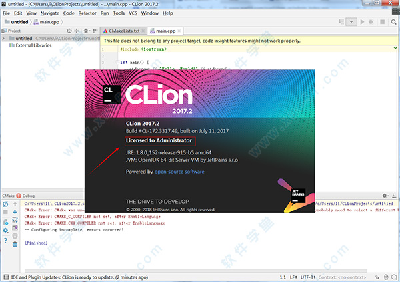Click tool window toggle icon in status bar
400x282 pixels.
click(6, 277)
